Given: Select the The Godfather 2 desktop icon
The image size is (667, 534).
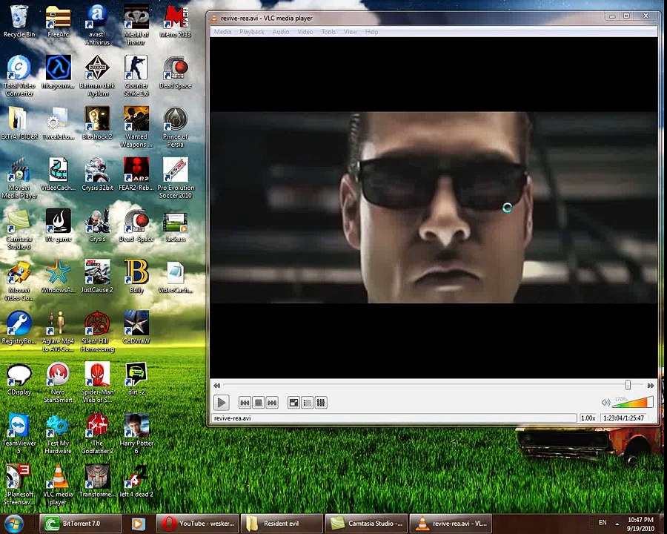Looking at the screenshot, I should [97, 433].
